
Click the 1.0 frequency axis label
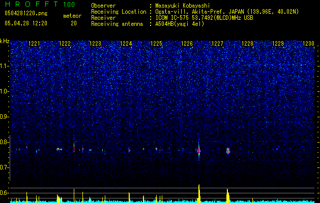(5, 91)
